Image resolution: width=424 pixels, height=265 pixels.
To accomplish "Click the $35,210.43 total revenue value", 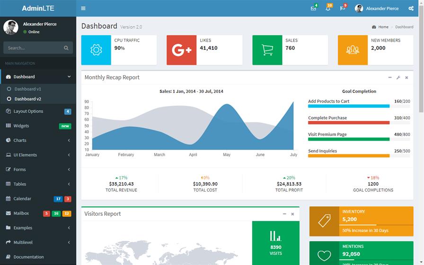I will [121, 184].
